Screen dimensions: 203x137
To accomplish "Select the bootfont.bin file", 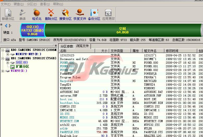I will click(x=70, y=103).
